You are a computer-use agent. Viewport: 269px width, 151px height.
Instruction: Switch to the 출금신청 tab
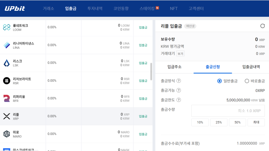(213, 67)
